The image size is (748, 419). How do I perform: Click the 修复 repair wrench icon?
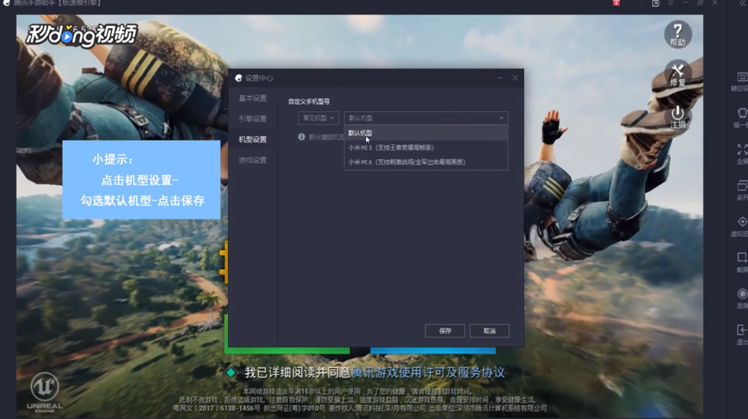[x=677, y=75]
